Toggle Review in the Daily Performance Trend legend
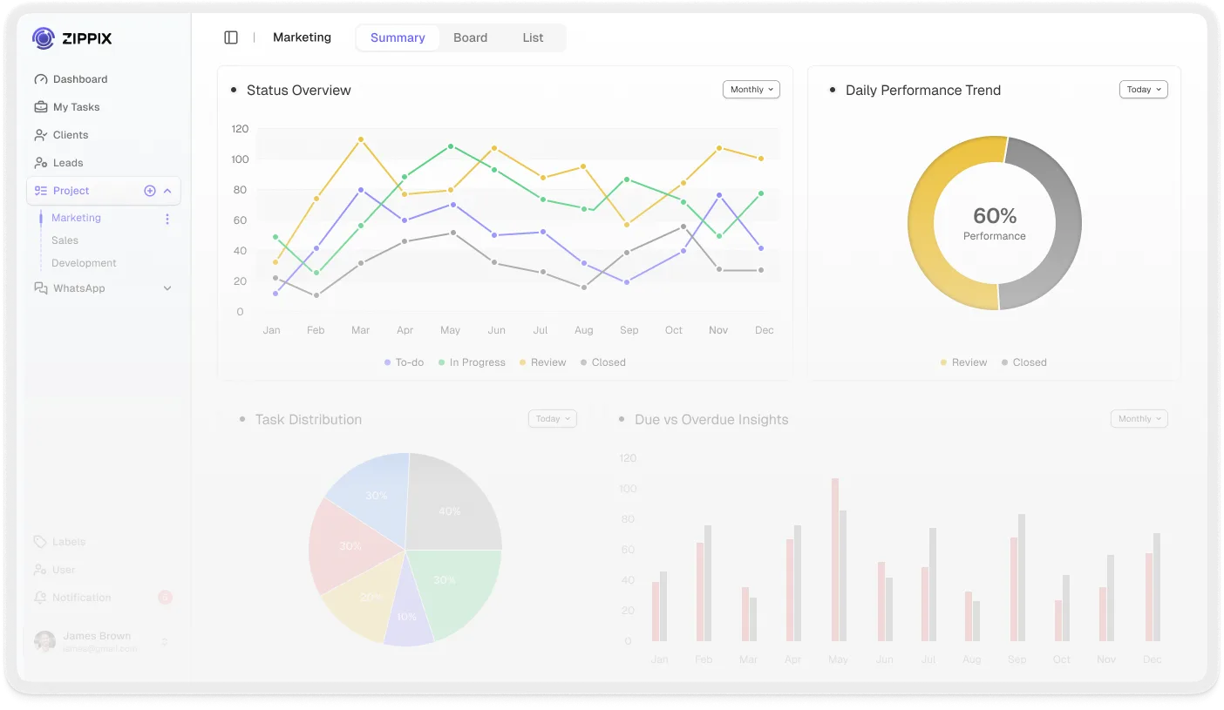This screenshot has width=1224, height=710. click(x=963, y=362)
